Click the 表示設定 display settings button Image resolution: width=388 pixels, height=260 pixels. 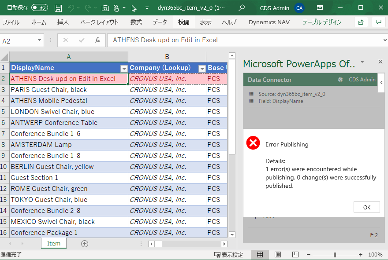click(228, 255)
